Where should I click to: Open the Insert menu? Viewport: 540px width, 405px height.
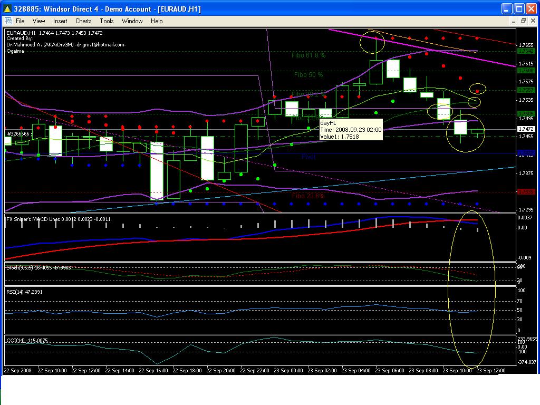pyautogui.click(x=60, y=21)
